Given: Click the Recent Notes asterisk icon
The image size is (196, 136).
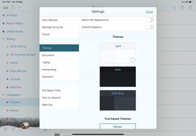Looking at the screenshot, I should pyautogui.click(x=3, y=23).
